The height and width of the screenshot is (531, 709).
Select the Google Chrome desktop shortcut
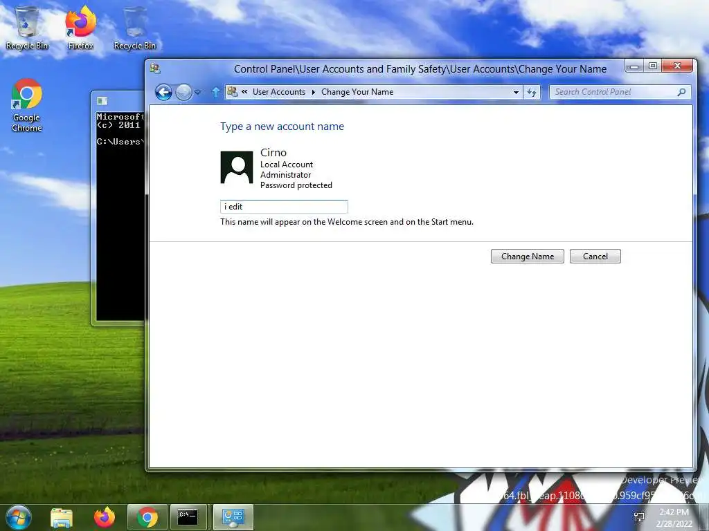[27, 106]
